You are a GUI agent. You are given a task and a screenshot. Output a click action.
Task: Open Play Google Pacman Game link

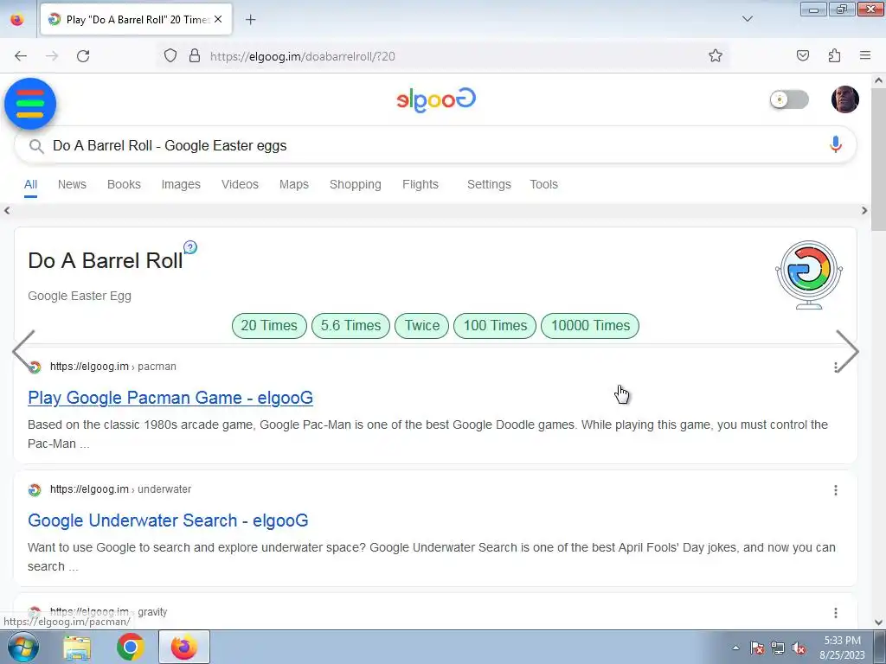click(x=170, y=398)
